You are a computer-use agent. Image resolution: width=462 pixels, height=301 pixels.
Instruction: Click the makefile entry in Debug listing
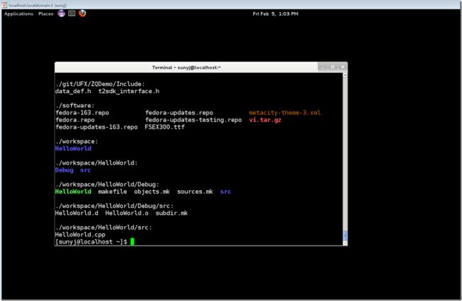112,192
